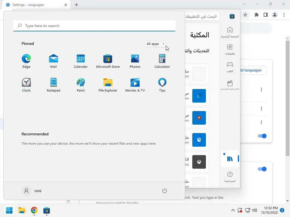Screen dimensions: 290x217
Task: Focus the Type here to search field
Action: 94,26
